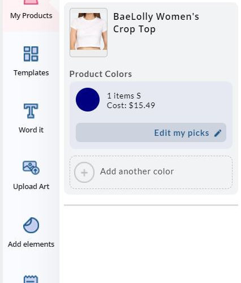This screenshot has width=241, height=283.
Task: Click the Edit my picks button
Action: coord(151,132)
